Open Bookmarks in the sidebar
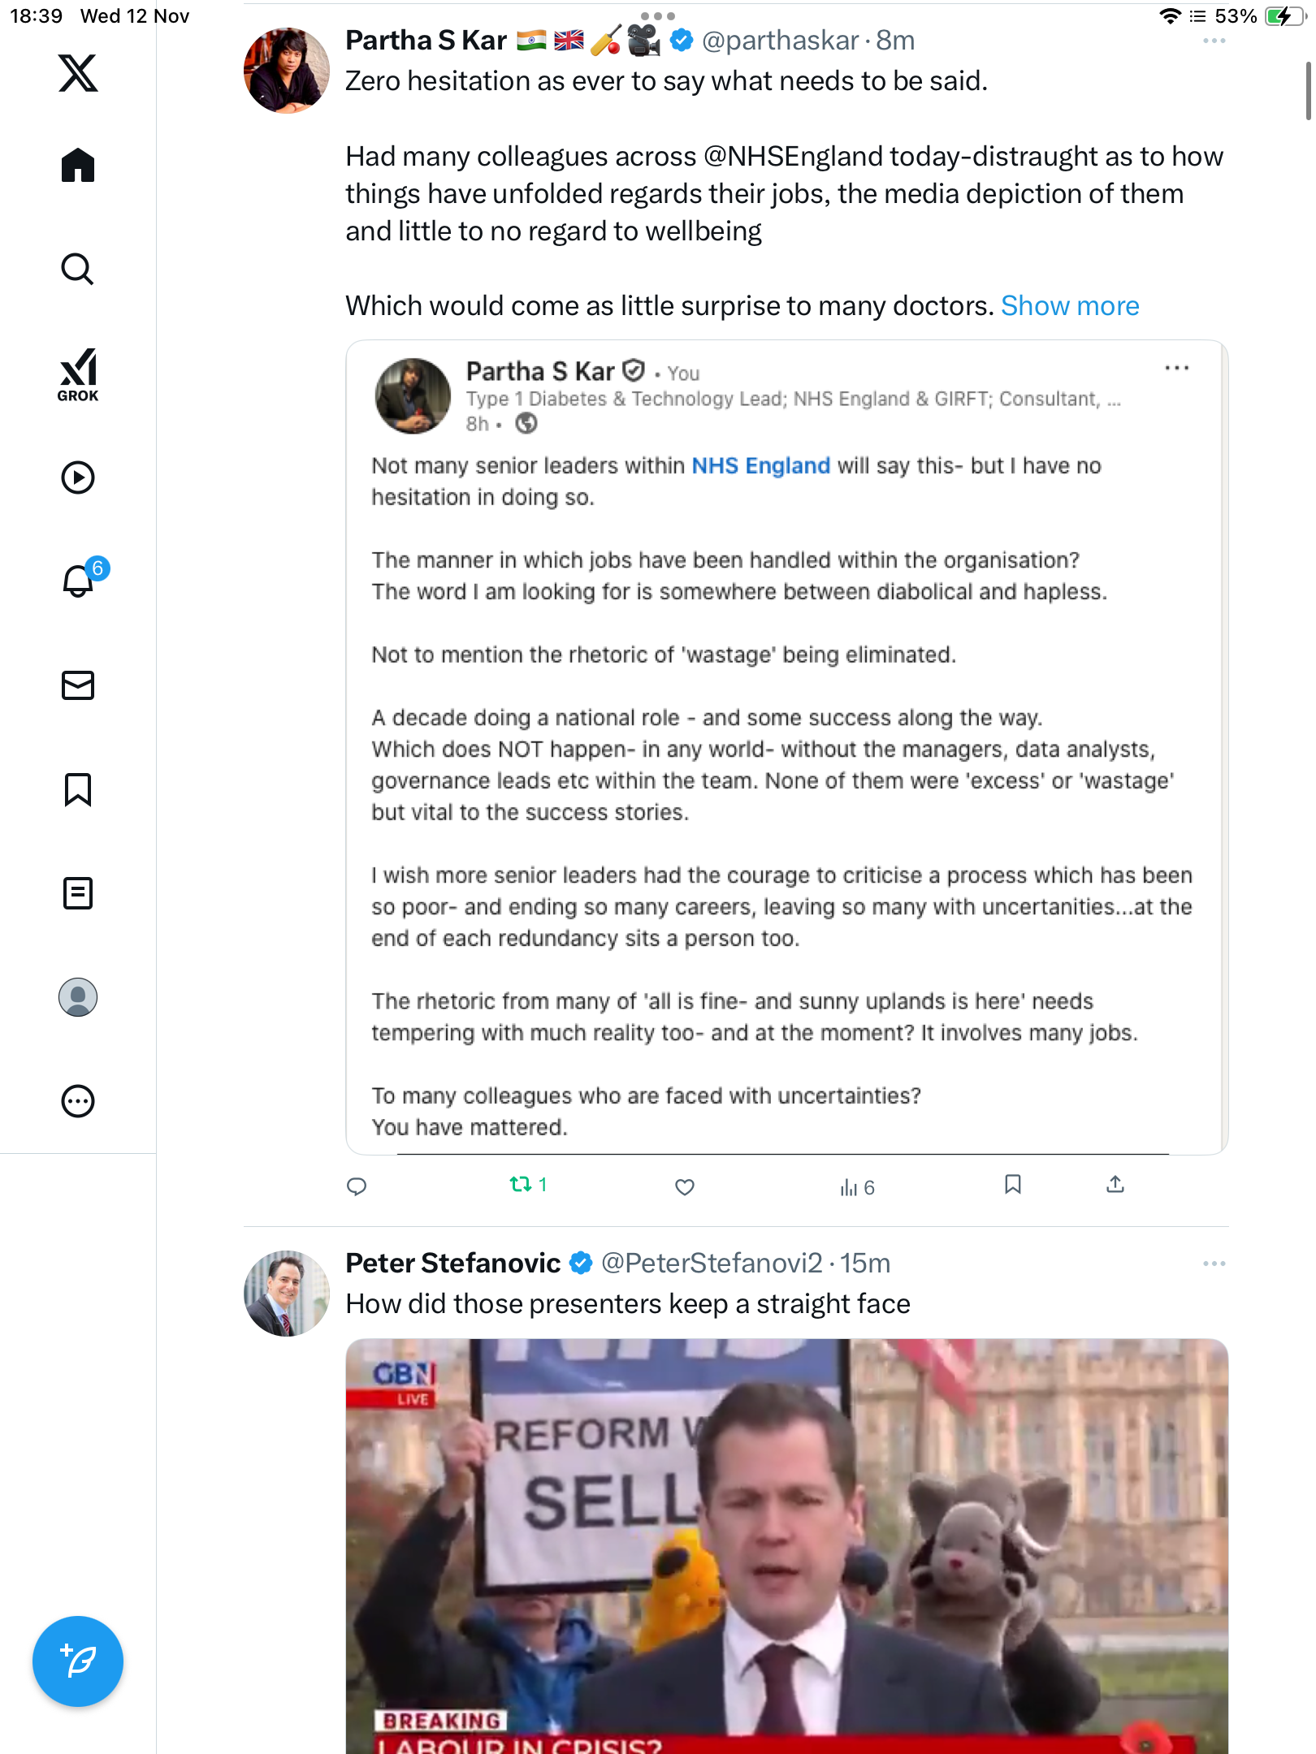The height and width of the screenshot is (1754, 1316). pos(78,789)
